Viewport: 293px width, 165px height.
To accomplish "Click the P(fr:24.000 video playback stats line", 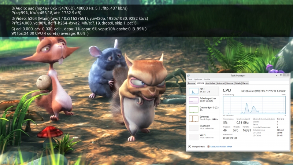I will [x=74, y=23].
